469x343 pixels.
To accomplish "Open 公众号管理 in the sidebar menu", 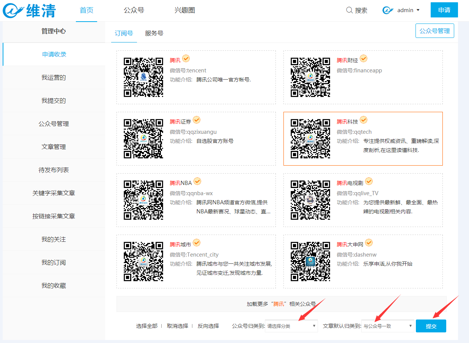I will tap(54, 124).
